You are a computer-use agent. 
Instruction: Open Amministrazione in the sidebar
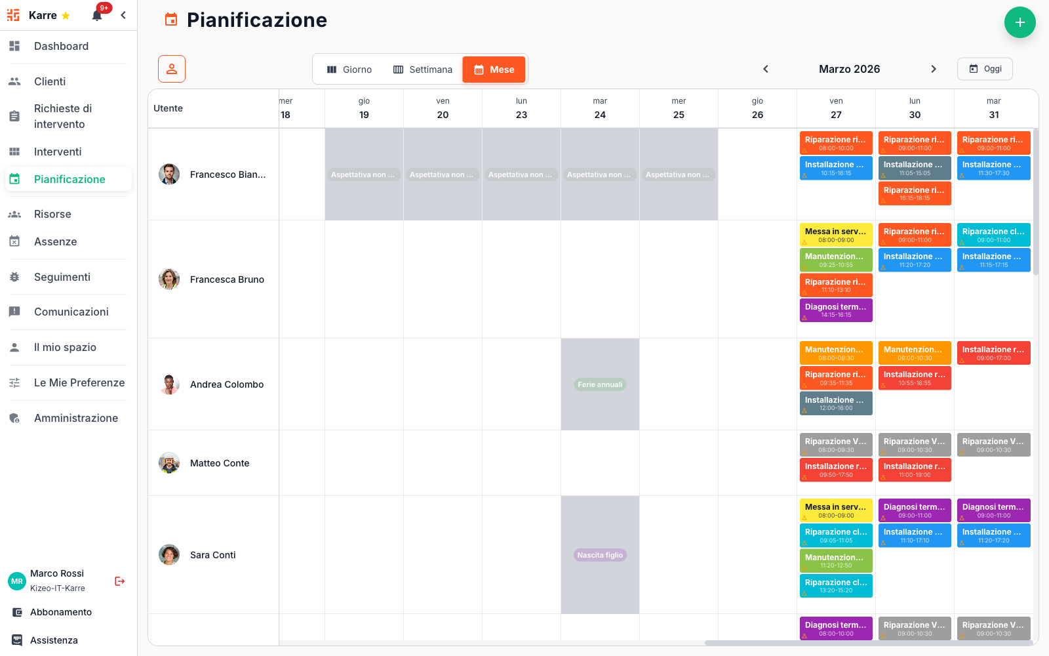tap(75, 418)
